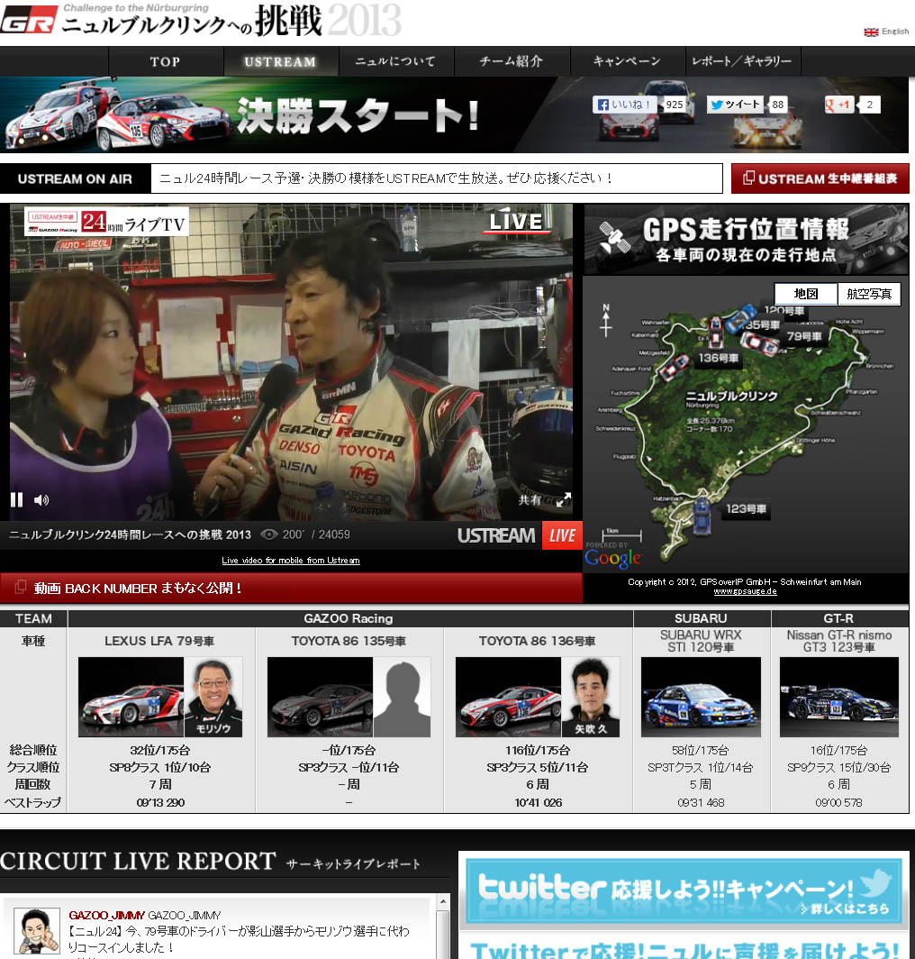Image resolution: width=915 pixels, height=959 pixels.
Task: Click the 79号車 car marker on map
Action: click(803, 336)
